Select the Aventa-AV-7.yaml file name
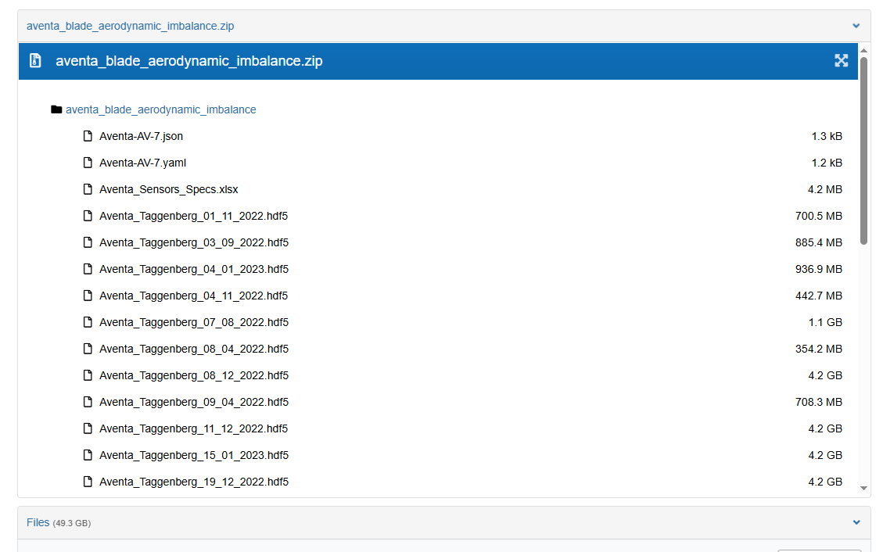The height and width of the screenshot is (552, 883). coord(143,163)
